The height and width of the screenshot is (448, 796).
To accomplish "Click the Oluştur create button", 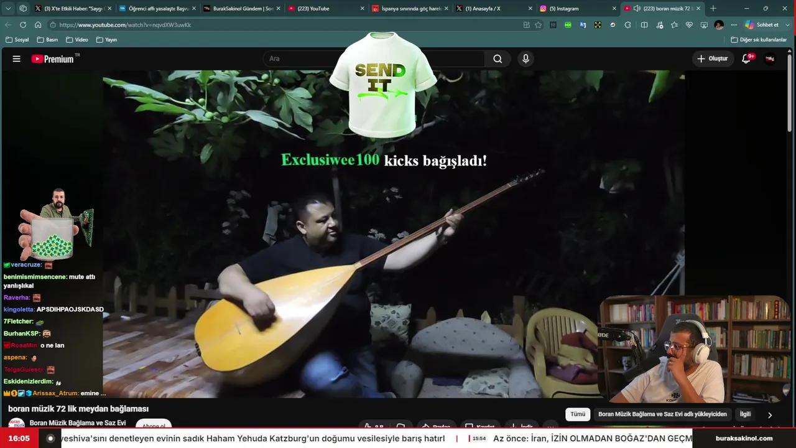I will click(712, 58).
